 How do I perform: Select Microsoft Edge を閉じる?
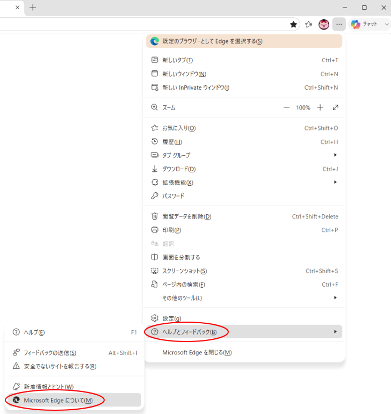[244, 352]
